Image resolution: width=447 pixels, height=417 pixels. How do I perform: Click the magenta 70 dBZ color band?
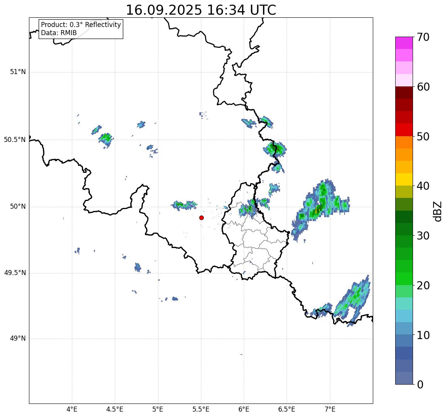tap(404, 43)
